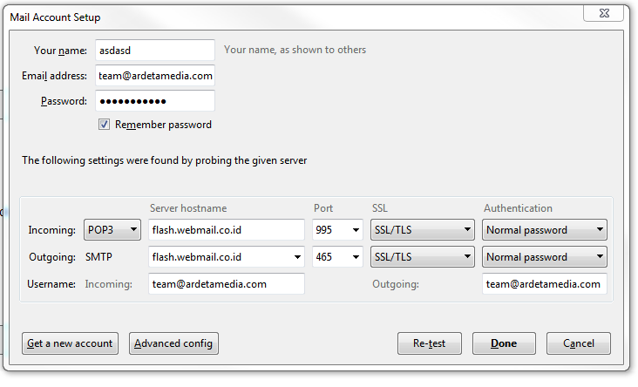
Task: Open outgoing Authentication Normal password dropdown
Action: point(544,257)
